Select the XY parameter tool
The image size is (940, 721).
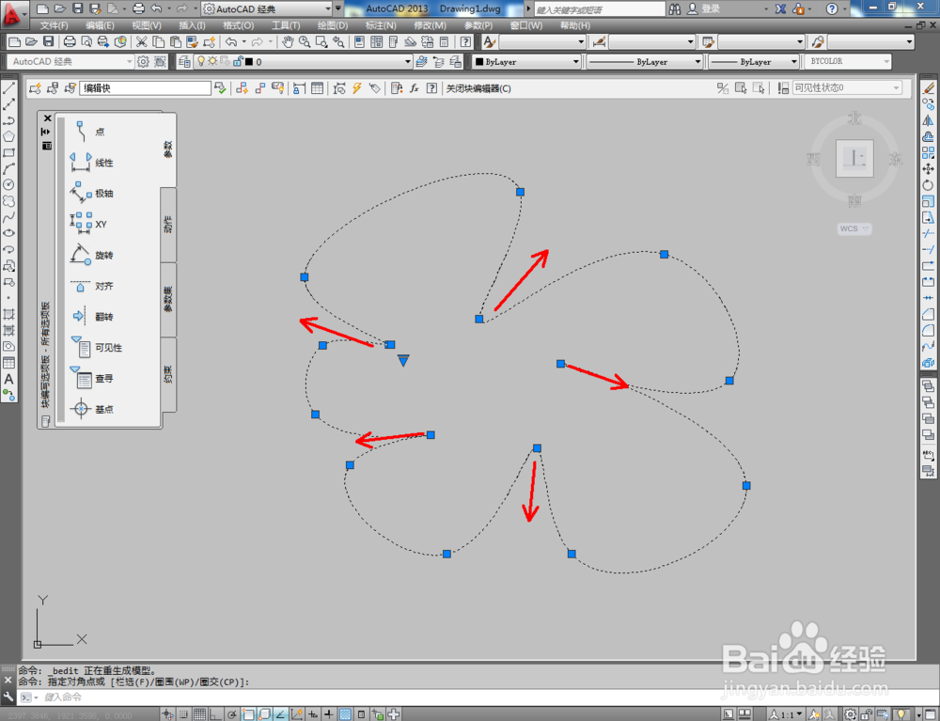[87, 224]
